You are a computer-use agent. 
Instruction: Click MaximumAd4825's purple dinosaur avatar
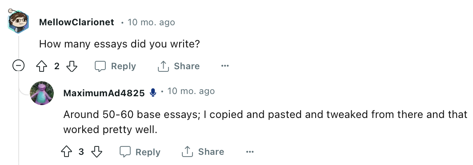[x=42, y=93]
